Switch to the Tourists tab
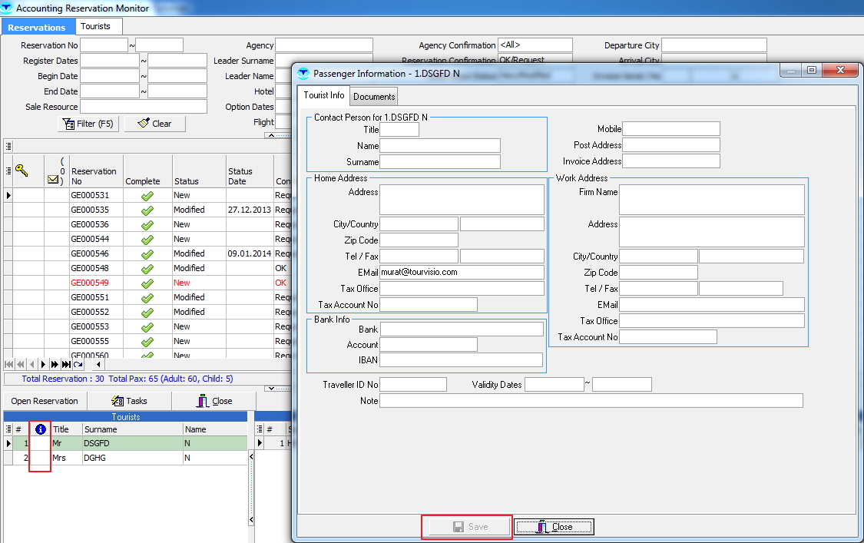The width and height of the screenshot is (864, 543). 96,26
